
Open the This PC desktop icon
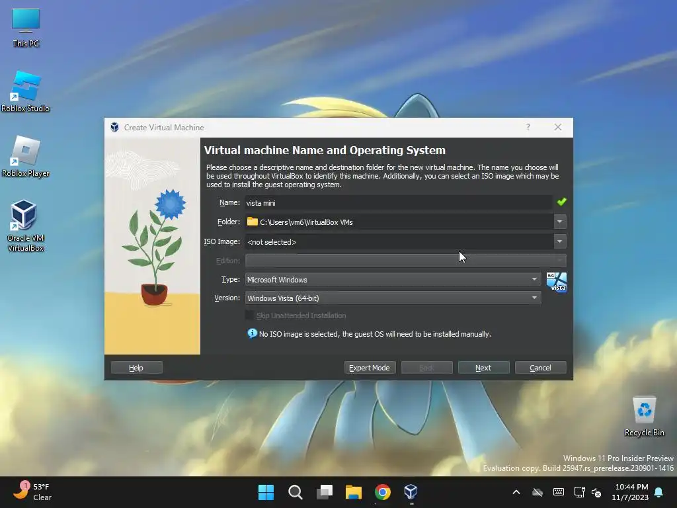(x=26, y=28)
